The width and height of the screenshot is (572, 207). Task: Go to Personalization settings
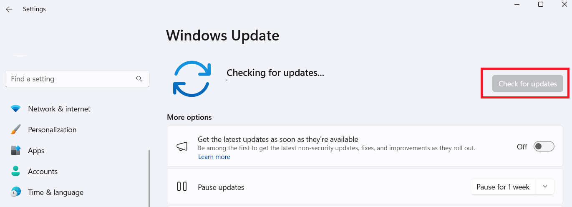pyautogui.click(x=52, y=130)
